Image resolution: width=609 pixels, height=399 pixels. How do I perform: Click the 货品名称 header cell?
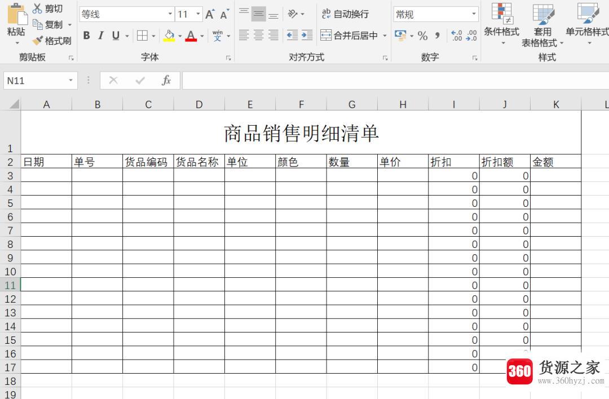[199, 162]
